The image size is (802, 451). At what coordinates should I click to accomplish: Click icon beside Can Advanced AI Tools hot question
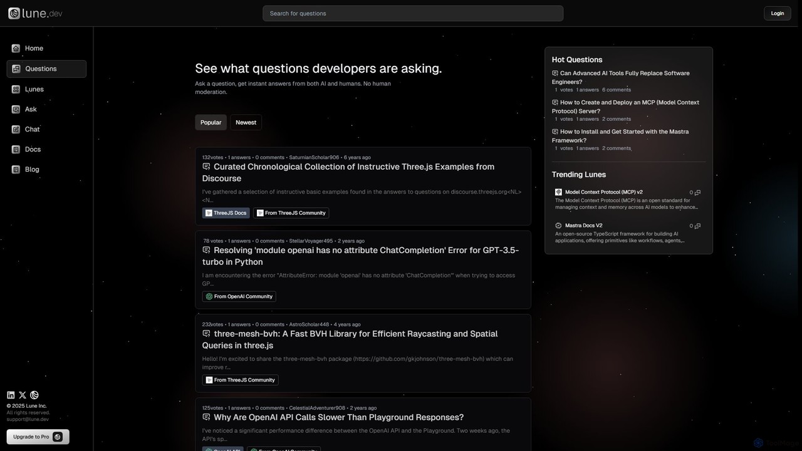(x=555, y=73)
